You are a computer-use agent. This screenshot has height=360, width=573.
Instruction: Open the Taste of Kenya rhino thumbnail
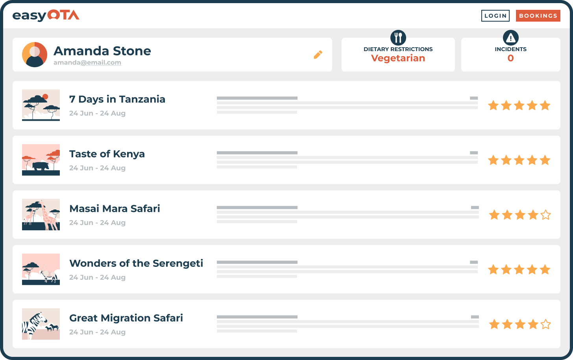click(x=41, y=160)
